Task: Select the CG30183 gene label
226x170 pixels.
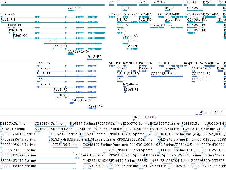Action: pyautogui.click(x=158, y=2)
